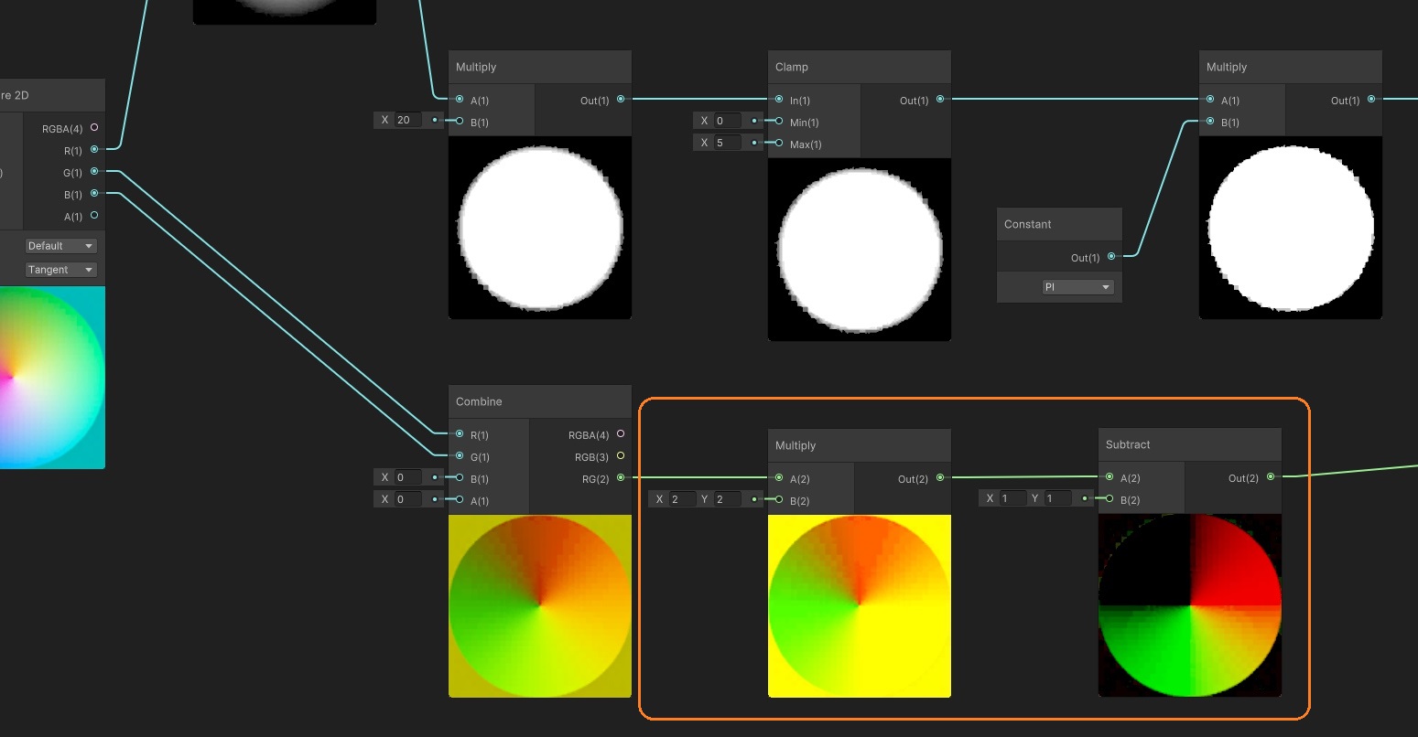Screen dimensions: 1418x737
Task: Click the Clamp Max X field containing 5
Action: pos(728,143)
